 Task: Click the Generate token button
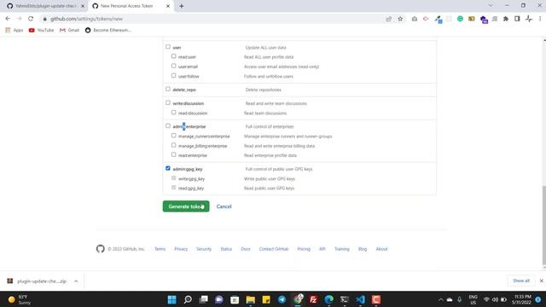186,206
